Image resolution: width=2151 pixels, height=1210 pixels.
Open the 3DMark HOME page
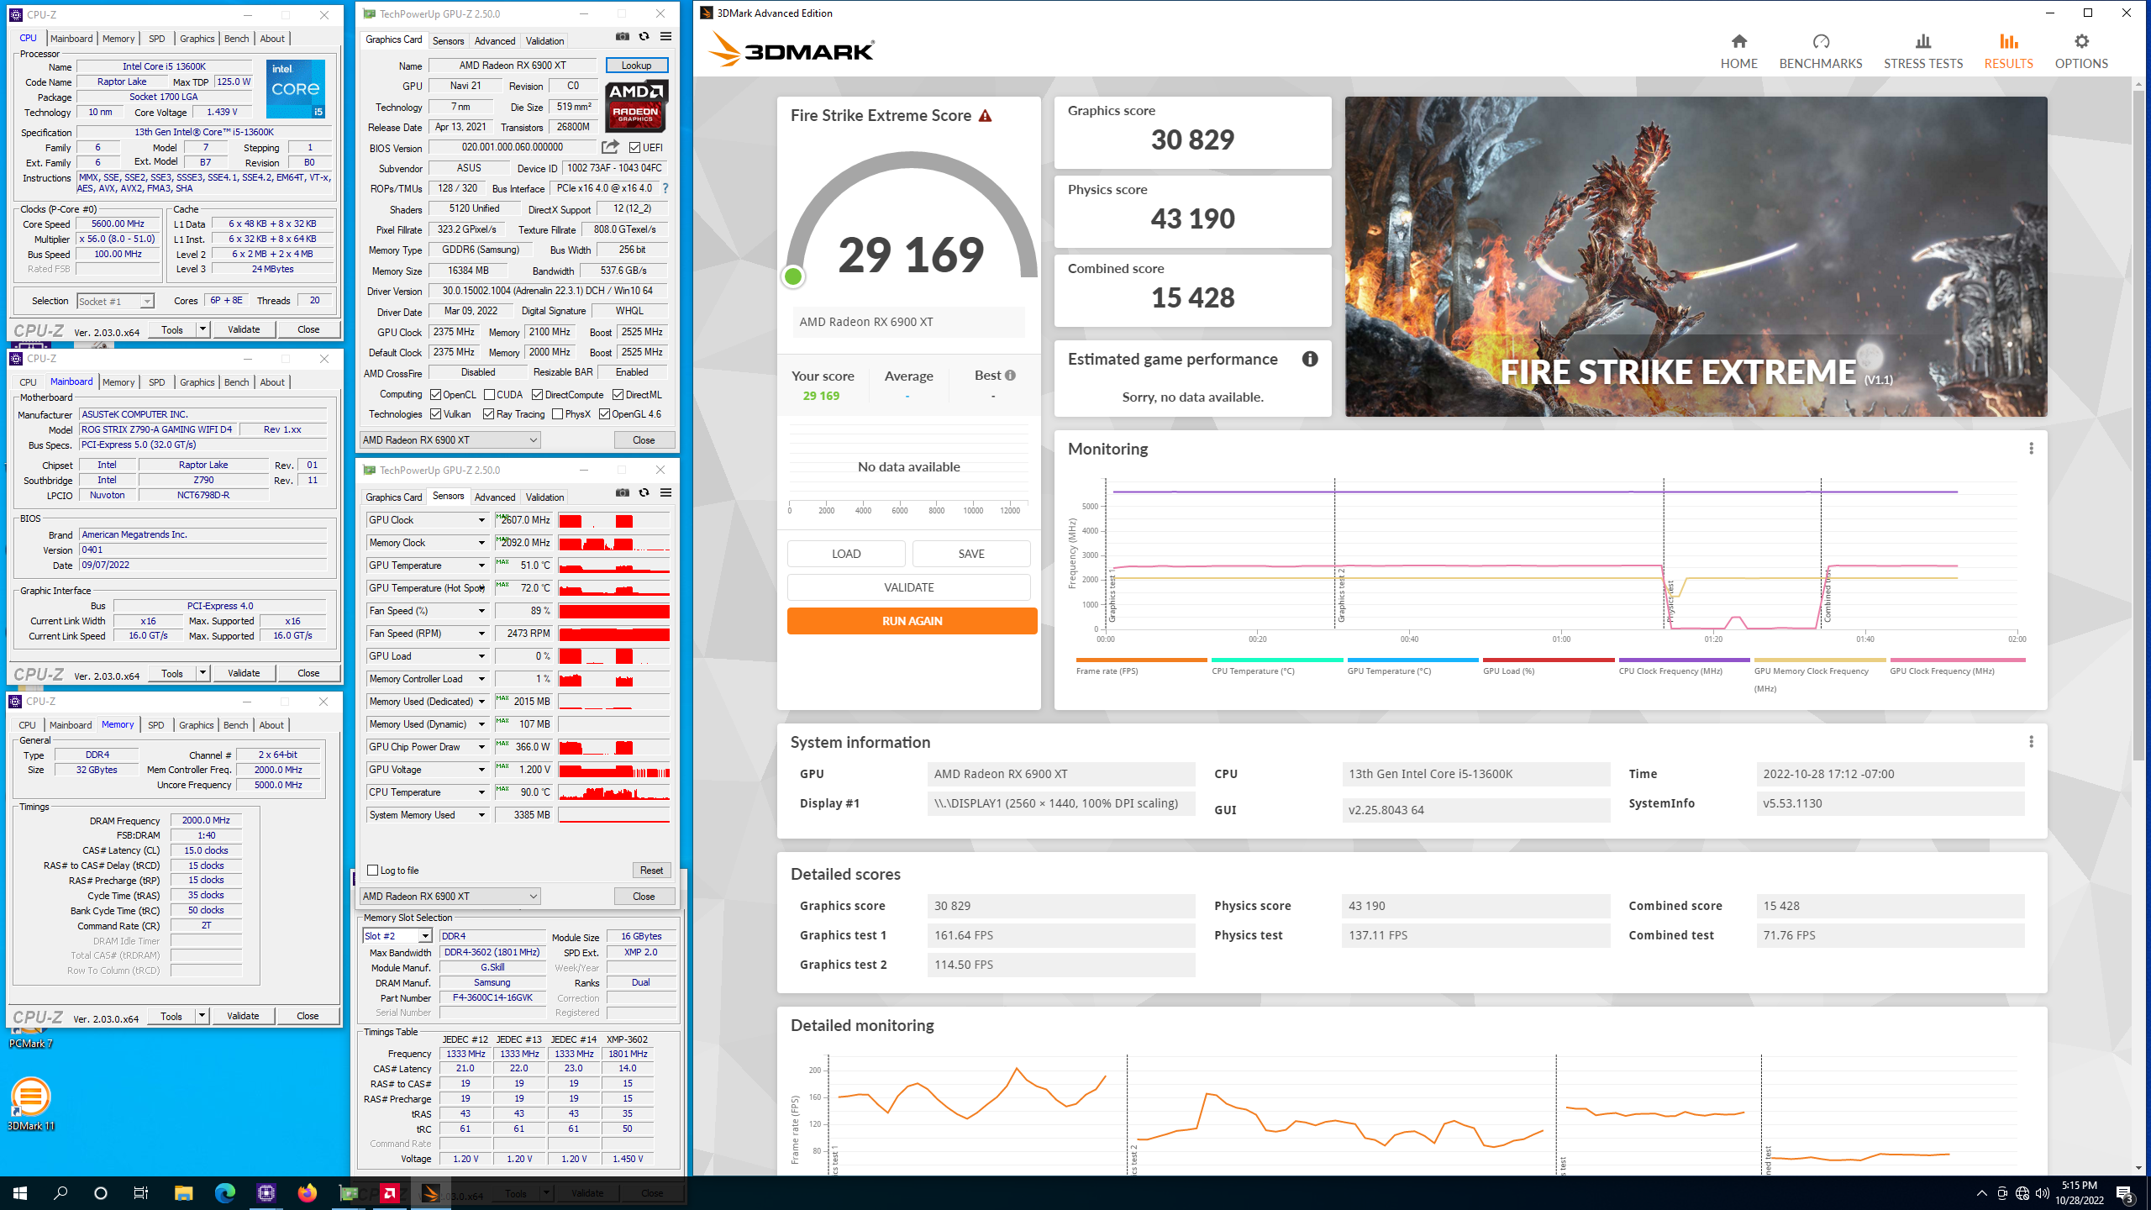1738,51
